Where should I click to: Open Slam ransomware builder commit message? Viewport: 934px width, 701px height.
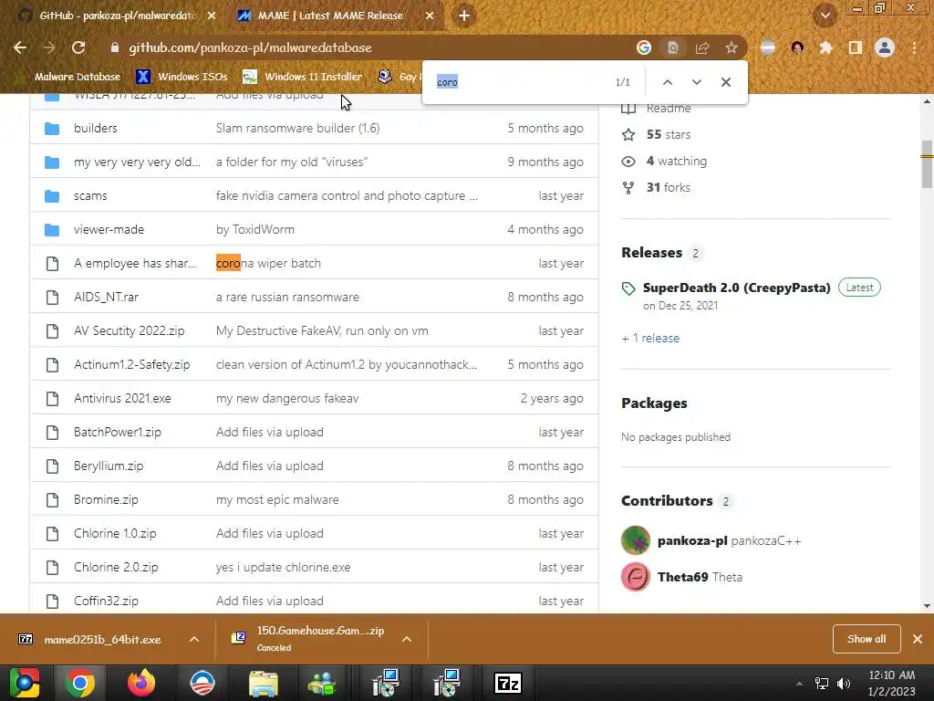pos(298,128)
